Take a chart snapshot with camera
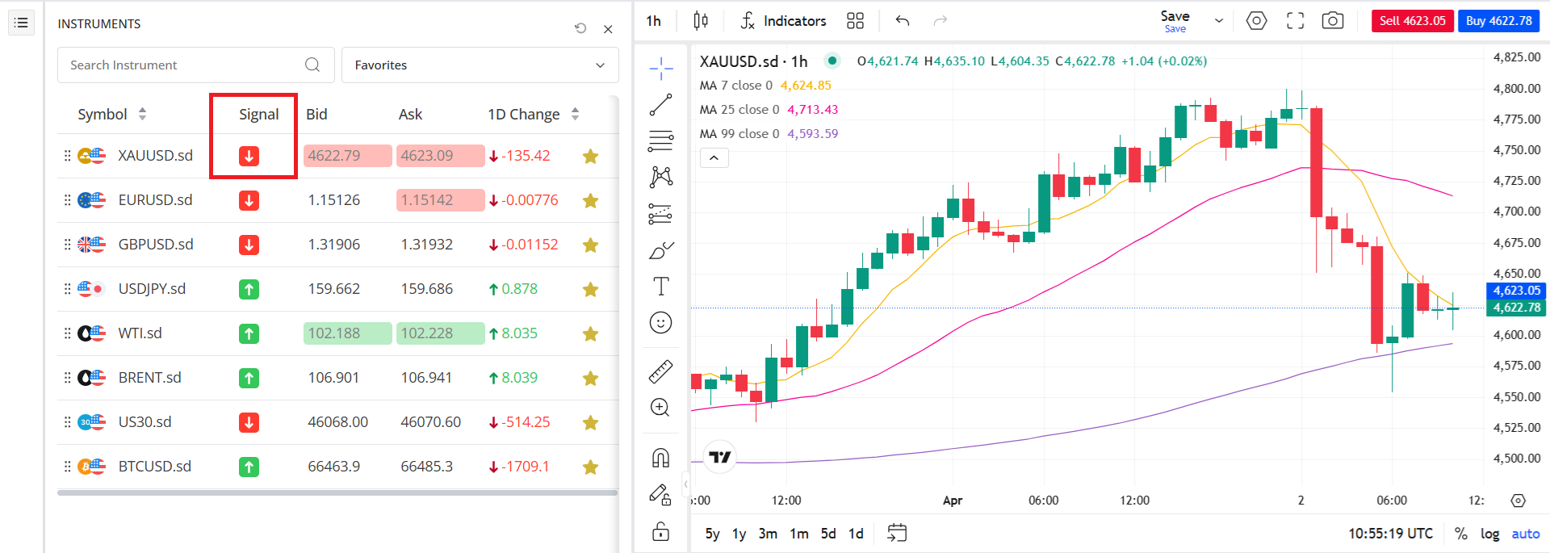Screen dimensions: 1550x553 (x=1333, y=21)
